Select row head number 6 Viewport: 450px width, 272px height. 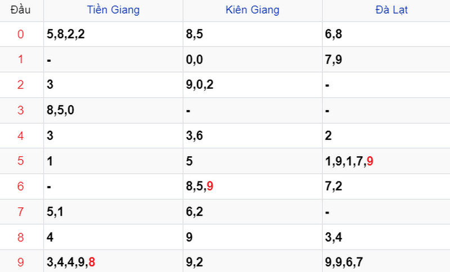coord(20,187)
